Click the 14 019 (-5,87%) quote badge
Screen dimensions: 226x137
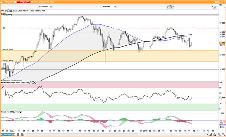pos(24,2)
